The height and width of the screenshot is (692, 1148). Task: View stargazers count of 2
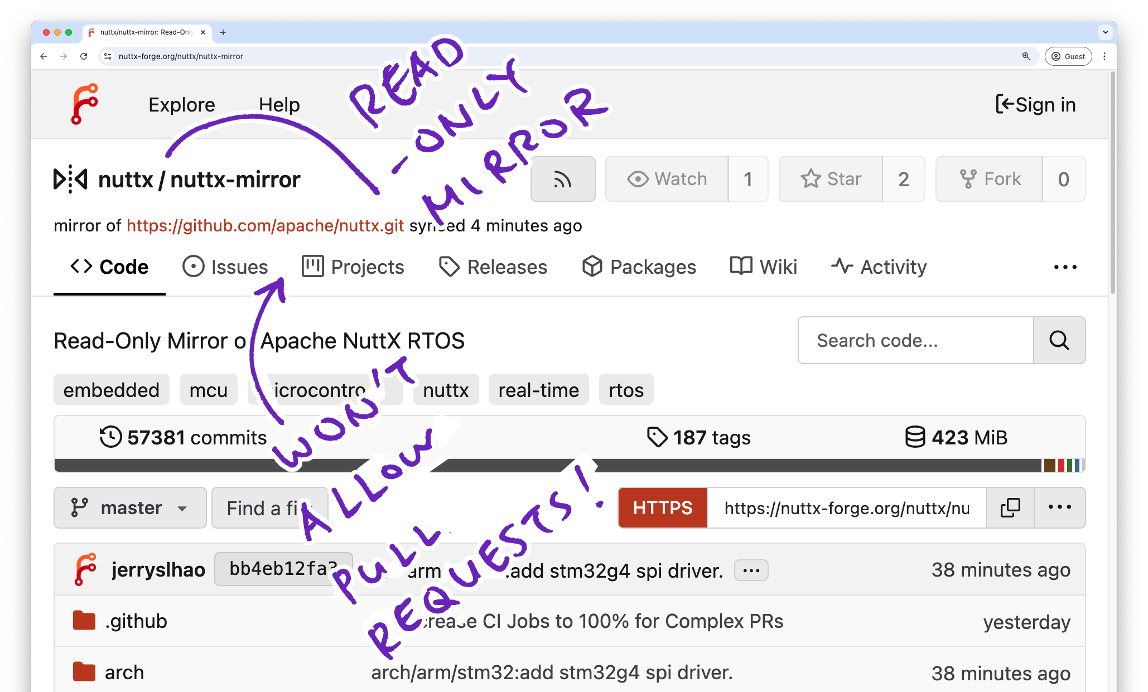pyautogui.click(x=904, y=179)
